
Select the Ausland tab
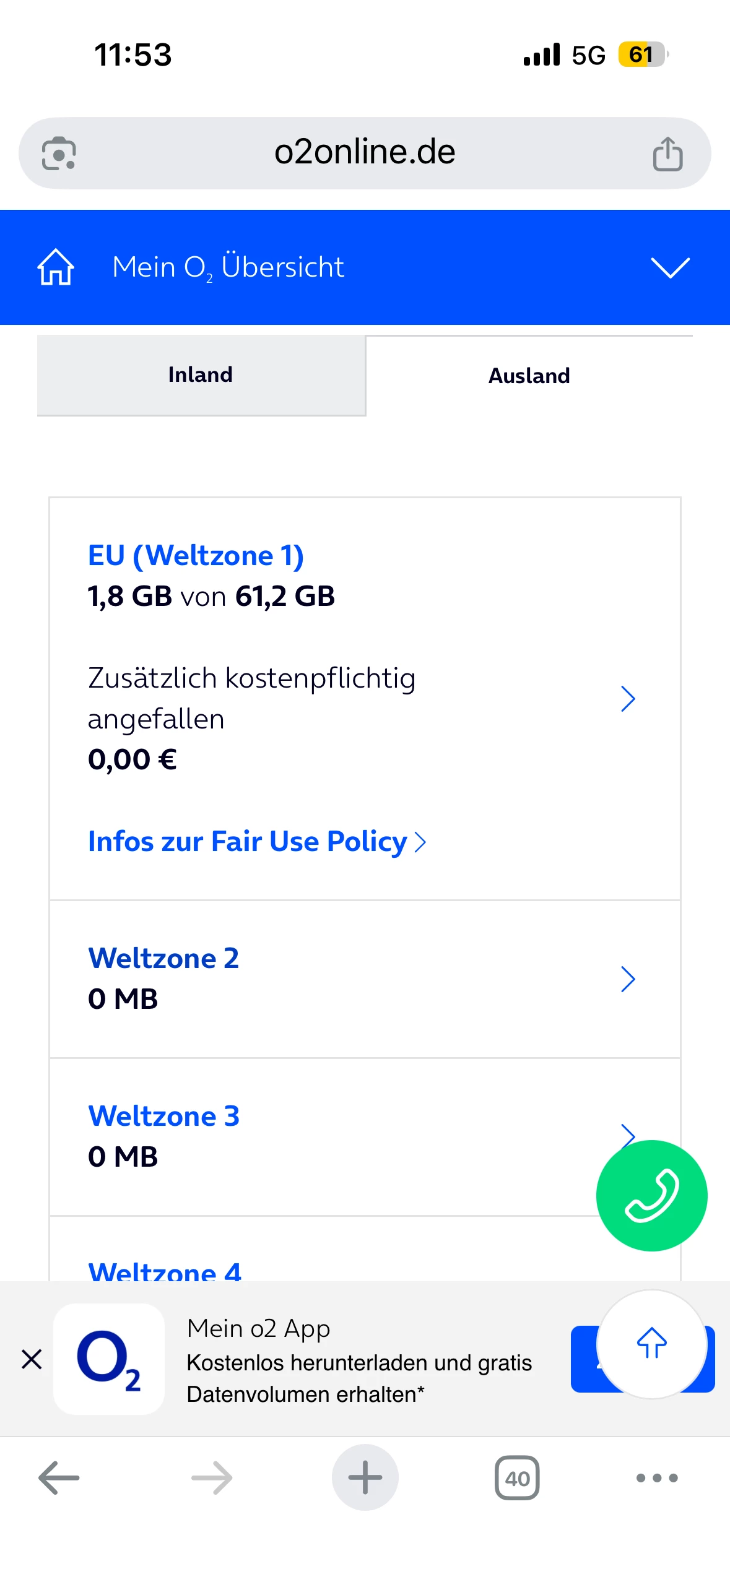tap(529, 376)
